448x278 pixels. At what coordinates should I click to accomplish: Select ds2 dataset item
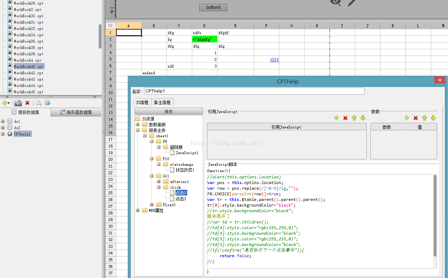tap(17, 128)
